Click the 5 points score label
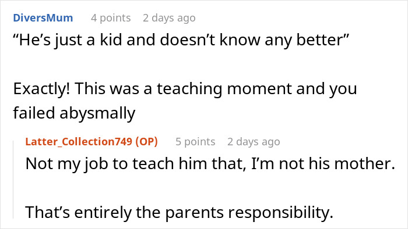The width and height of the screenshot is (408, 229). (x=195, y=142)
